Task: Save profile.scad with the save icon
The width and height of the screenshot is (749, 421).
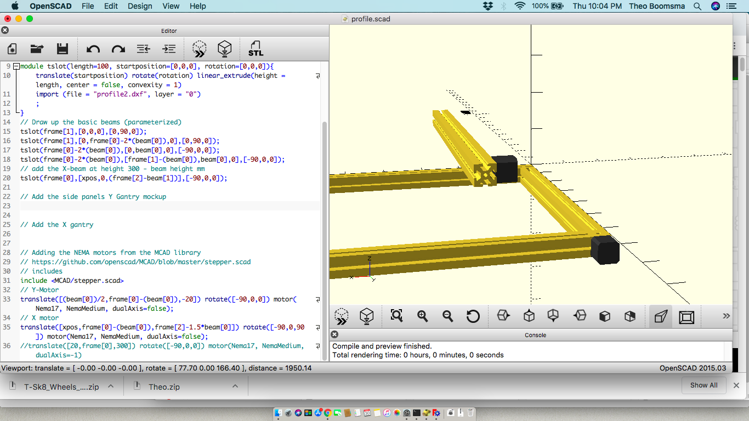Action: 62,49
